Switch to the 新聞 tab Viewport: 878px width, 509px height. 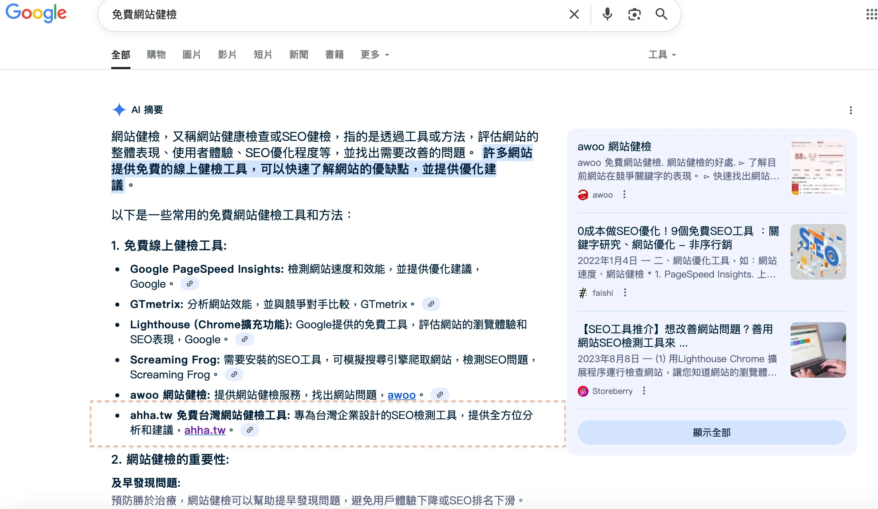[299, 54]
